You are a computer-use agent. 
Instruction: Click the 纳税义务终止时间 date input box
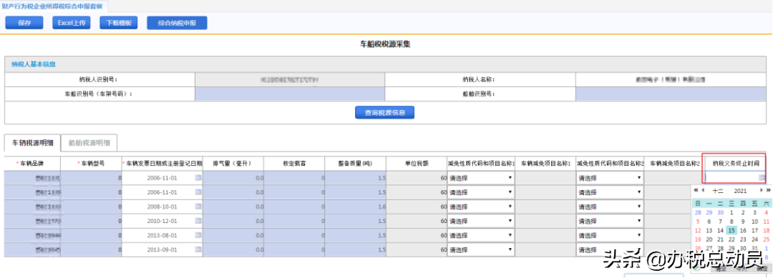click(x=736, y=178)
